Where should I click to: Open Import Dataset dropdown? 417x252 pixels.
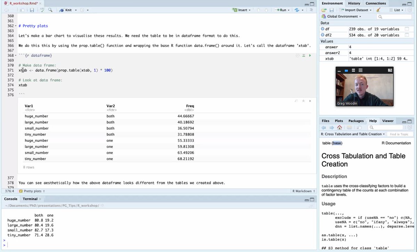[355, 10]
